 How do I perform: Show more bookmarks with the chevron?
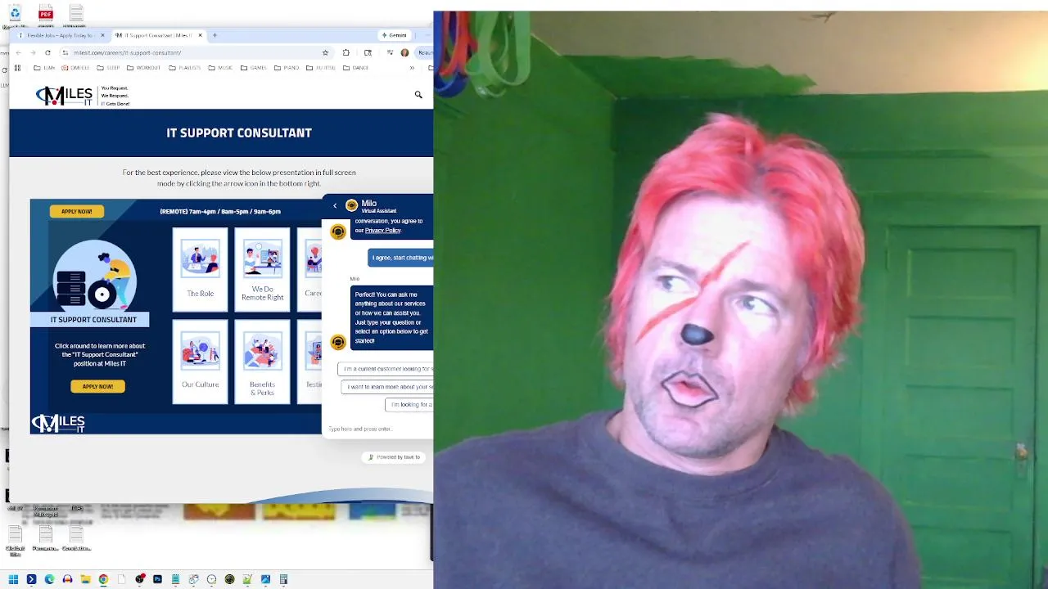click(x=412, y=68)
